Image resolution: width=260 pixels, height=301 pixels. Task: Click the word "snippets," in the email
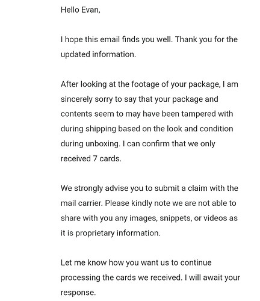pyautogui.click(x=176, y=219)
